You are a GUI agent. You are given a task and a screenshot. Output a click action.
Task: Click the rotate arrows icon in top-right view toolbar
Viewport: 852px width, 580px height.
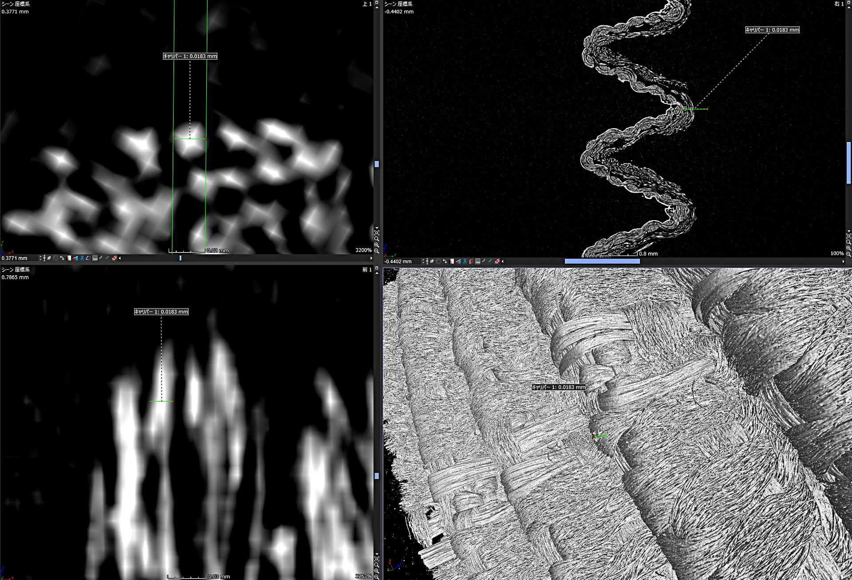[445, 261]
